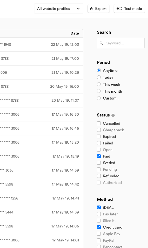Check the Cancelled status filter
This screenshot has width=148, height=248.
pos(99,123)
